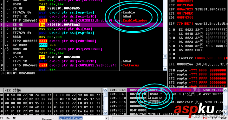The height and width of the screenshot is (120, 228).
Task: Select the retn 0x4 instruction
Action: (x=47, y=45)
